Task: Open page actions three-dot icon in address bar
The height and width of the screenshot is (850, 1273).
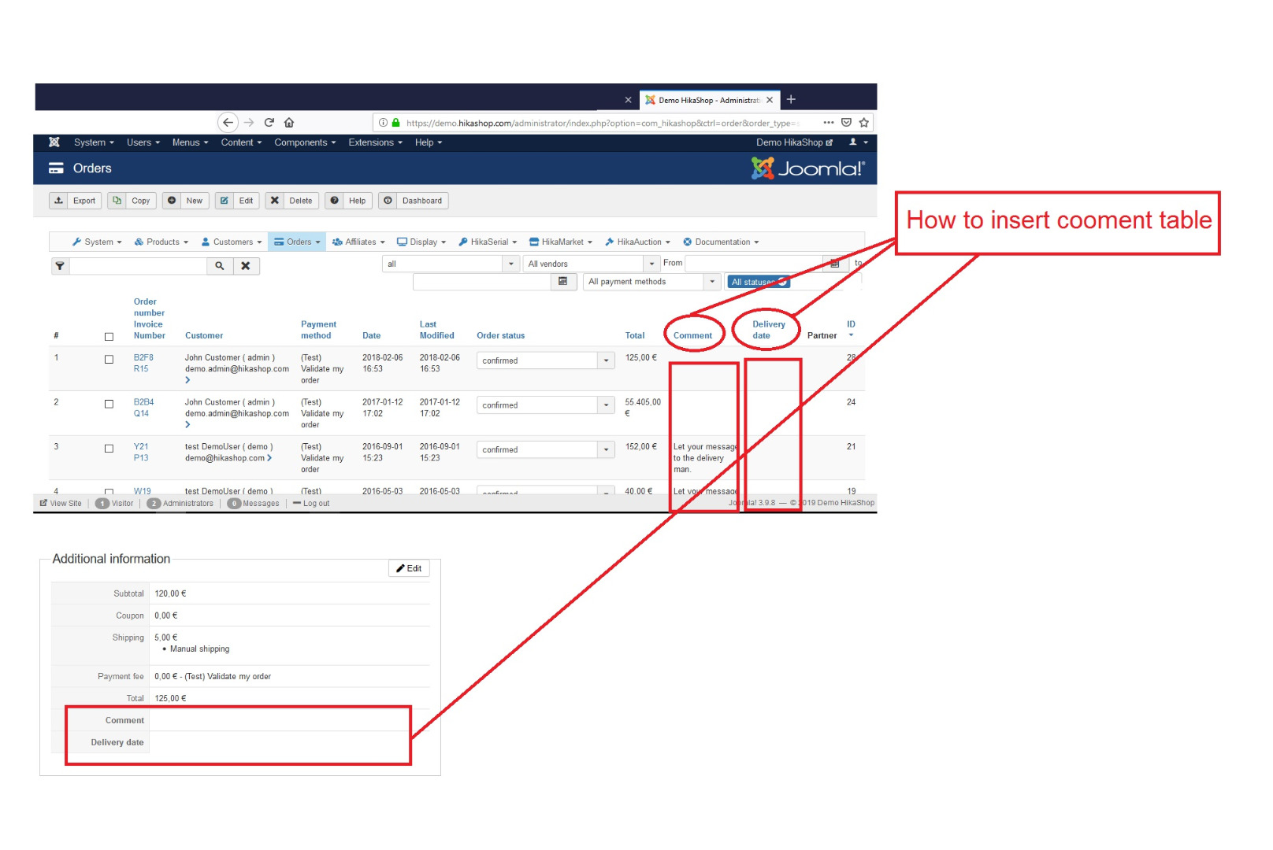Action: (829, 123)
